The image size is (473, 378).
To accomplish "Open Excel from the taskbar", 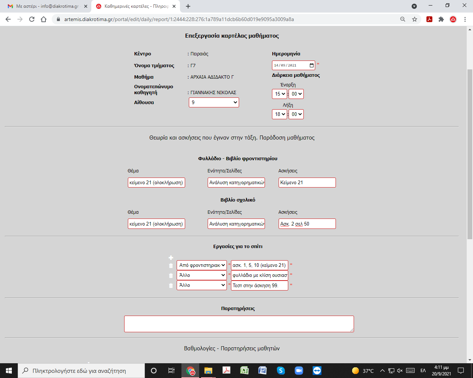I will tap(244, 371).
